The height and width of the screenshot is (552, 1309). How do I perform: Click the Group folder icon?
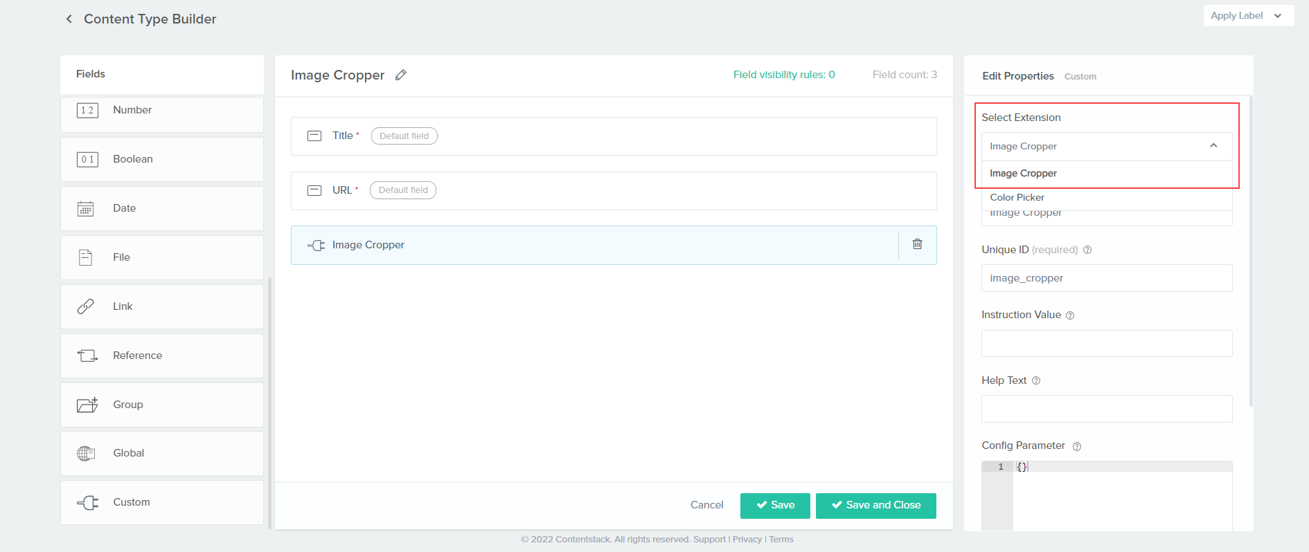tap(87, 405)
